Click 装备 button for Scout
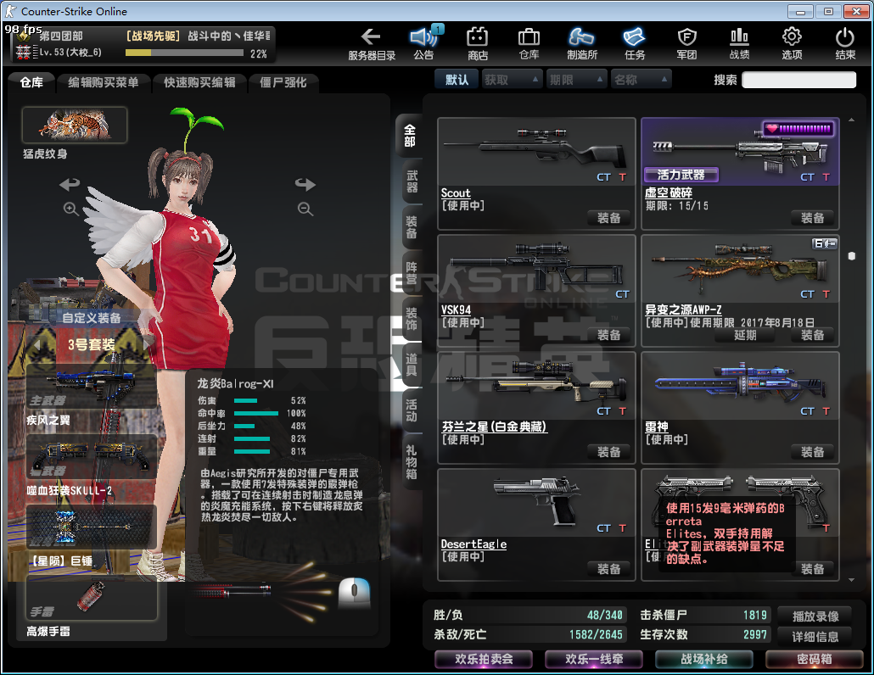 coord(608,218)
